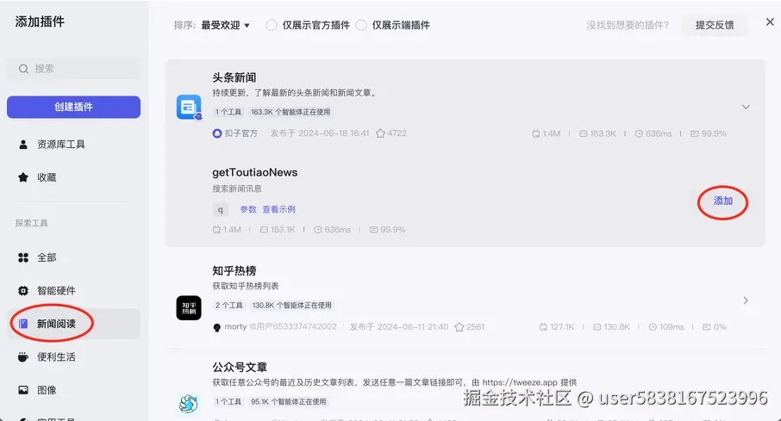
Task: Open the 查看示例 link
Action: tap(279, 209)
